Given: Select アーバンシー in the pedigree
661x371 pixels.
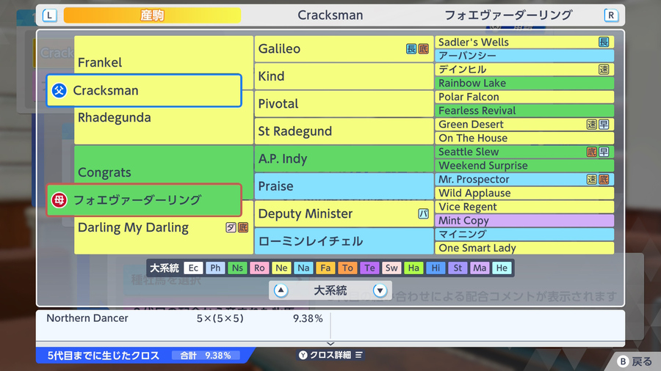Looking at the screenshot, I should coord(524,56).
